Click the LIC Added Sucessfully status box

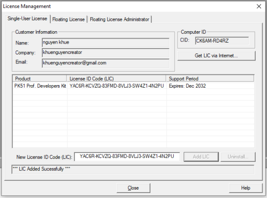tap(133, 169)
